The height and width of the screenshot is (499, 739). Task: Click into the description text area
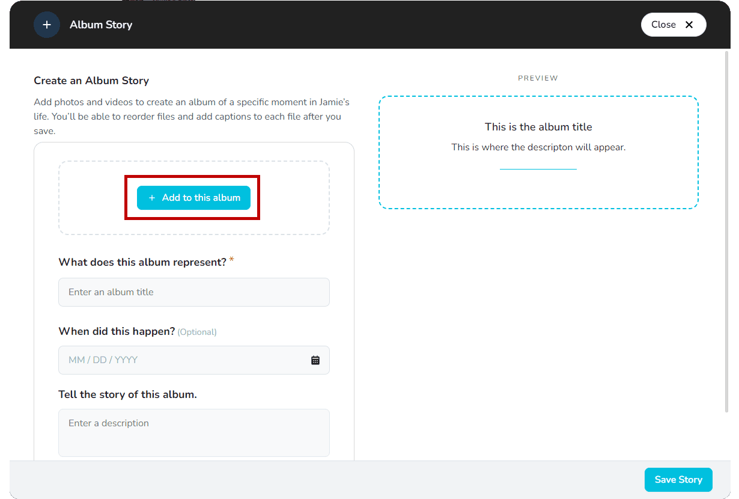(x=193, y=433)
